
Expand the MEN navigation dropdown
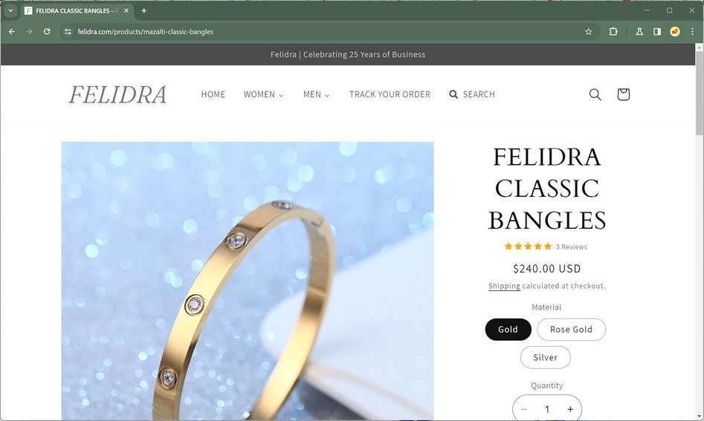point(316,94)
